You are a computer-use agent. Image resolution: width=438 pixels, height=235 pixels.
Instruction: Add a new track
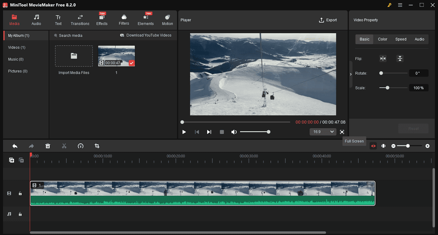[x=11, y=160]
